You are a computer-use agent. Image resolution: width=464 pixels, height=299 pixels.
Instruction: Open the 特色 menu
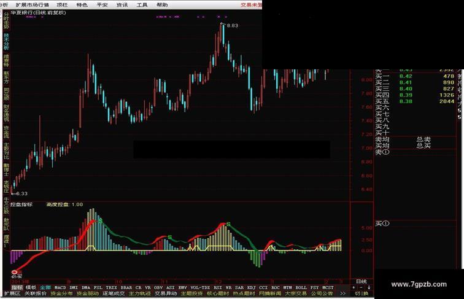tap(82, 5)
